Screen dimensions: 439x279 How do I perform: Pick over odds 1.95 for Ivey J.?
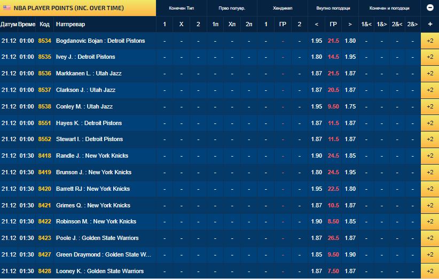tap(350, 57)
